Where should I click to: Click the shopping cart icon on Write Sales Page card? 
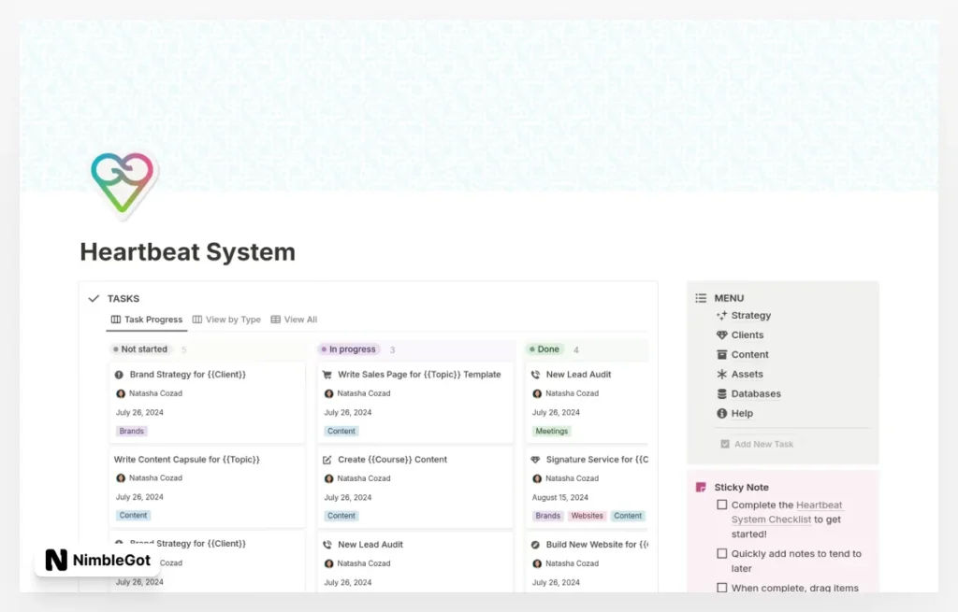pyautogui.click(x=327, y=375)
